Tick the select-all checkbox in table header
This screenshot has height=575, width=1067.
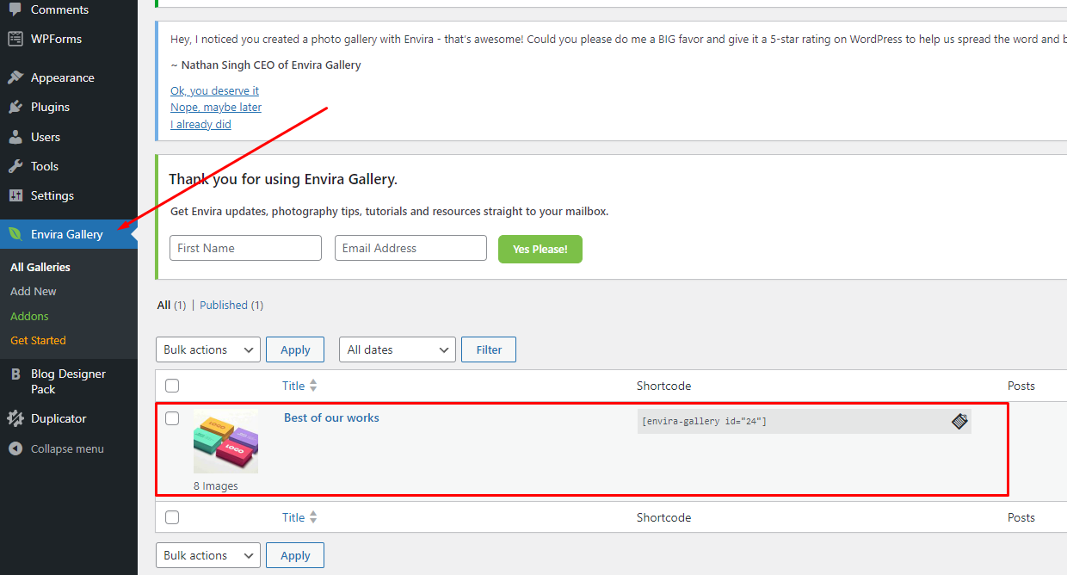pos(172,386)
